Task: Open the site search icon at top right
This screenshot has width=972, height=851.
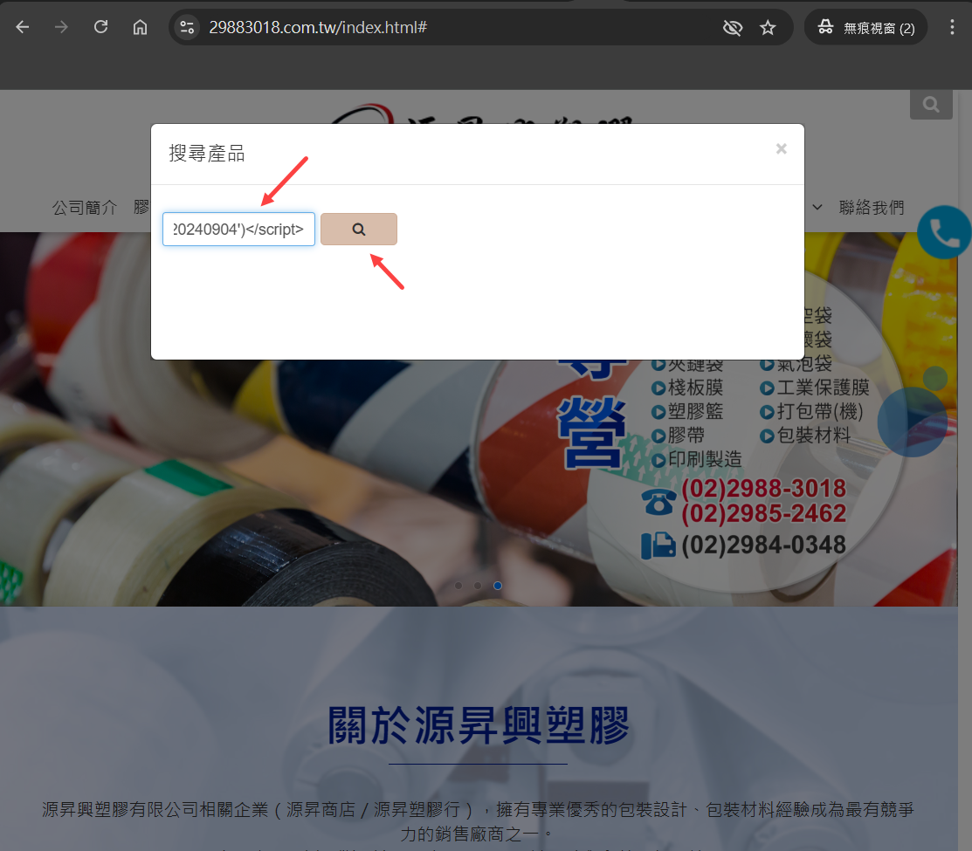Action: 931,104
